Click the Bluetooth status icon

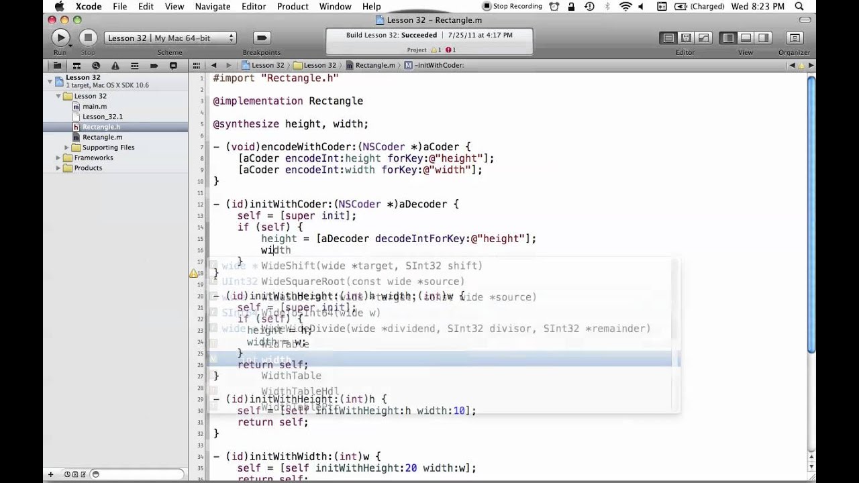[x=607, y=7]
